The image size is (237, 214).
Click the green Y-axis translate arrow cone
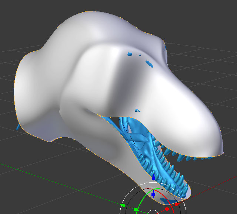[x=123, y=206]
